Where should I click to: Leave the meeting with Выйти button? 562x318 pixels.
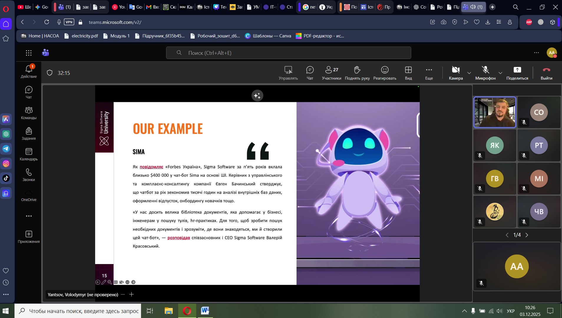(546, 73)
